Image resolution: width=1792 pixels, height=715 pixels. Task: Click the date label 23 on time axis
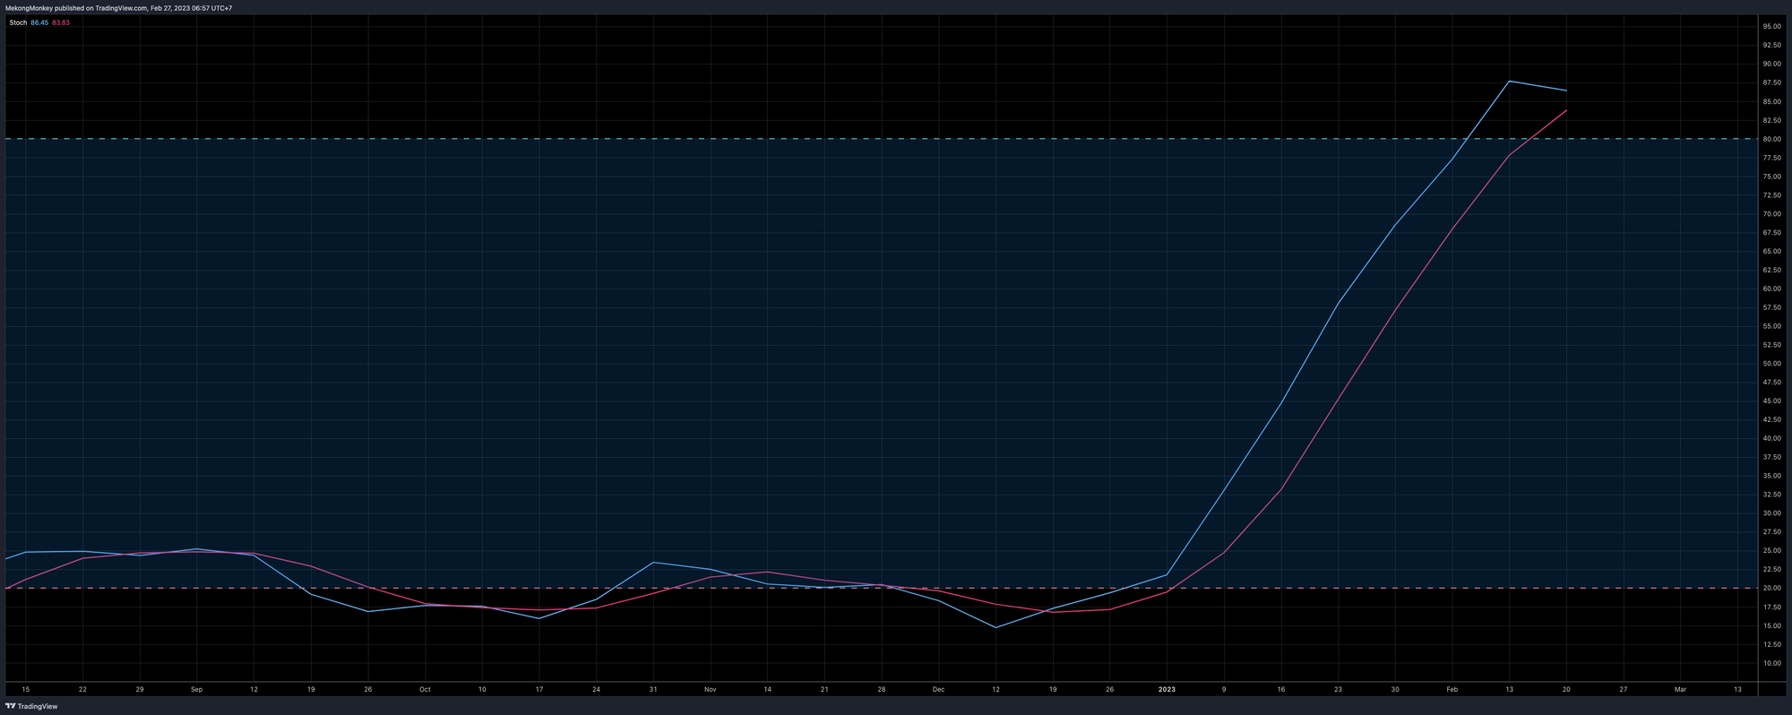pos(1338,690)
